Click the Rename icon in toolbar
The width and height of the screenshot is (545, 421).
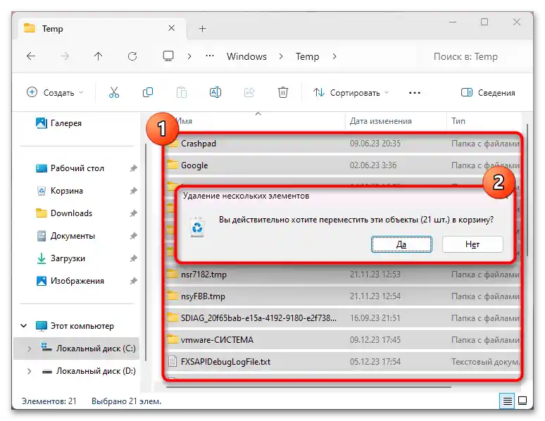(x=215, y=92)
